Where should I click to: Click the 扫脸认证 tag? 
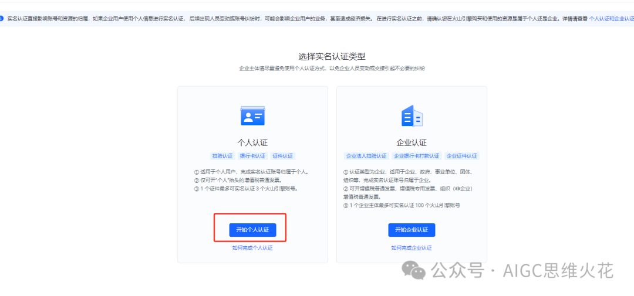(x=222, y=156)
